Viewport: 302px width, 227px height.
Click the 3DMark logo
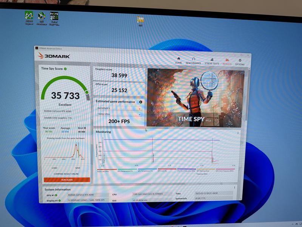pos(54,56)
